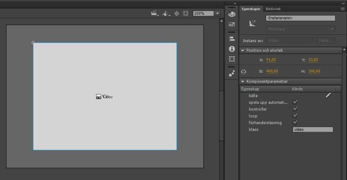Select the förhandsinläsning parameter label

pos(265,123)
